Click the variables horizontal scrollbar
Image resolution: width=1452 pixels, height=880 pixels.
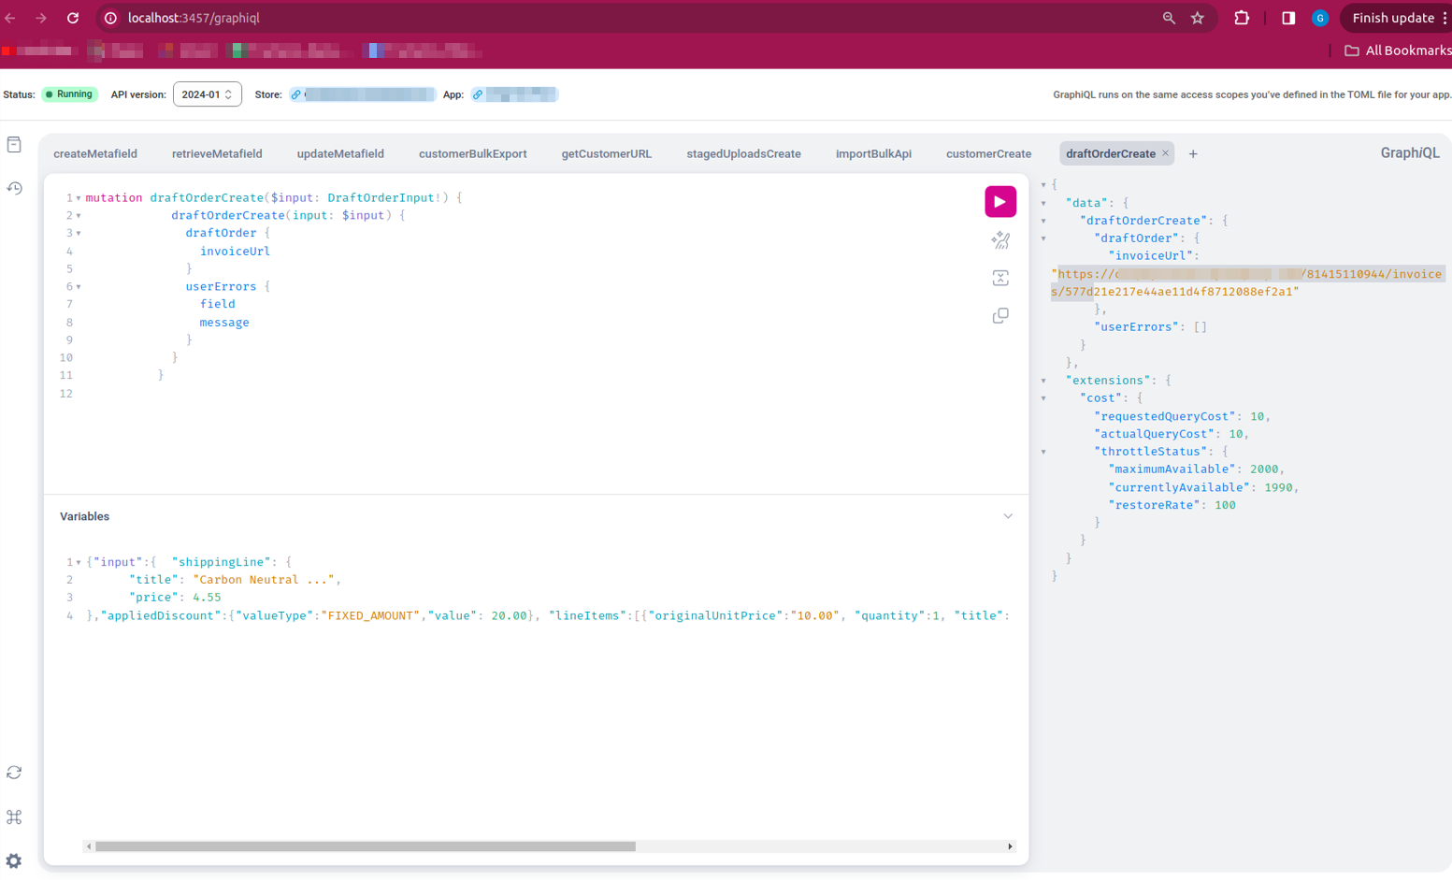tap(365, 846)
